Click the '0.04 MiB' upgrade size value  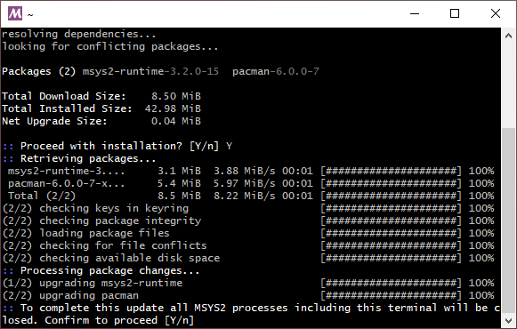pos(175,121)
